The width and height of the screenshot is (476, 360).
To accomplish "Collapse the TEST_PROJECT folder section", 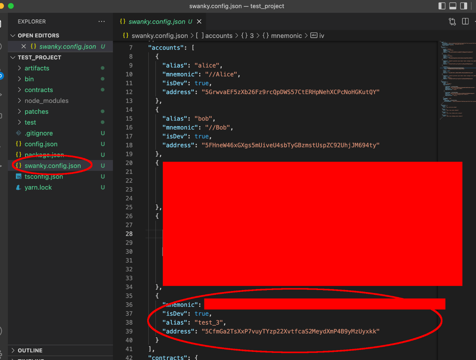I will click(13, 57).
